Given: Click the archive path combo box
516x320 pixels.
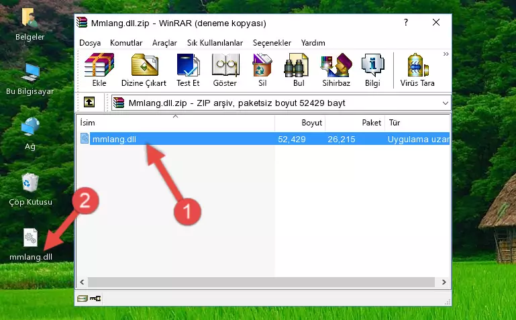Looking at the screenshot, I should tap(280, 103).
